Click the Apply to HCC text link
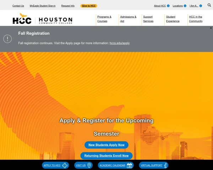The height and width of the screenshot is (170, 213). [52, 165]
